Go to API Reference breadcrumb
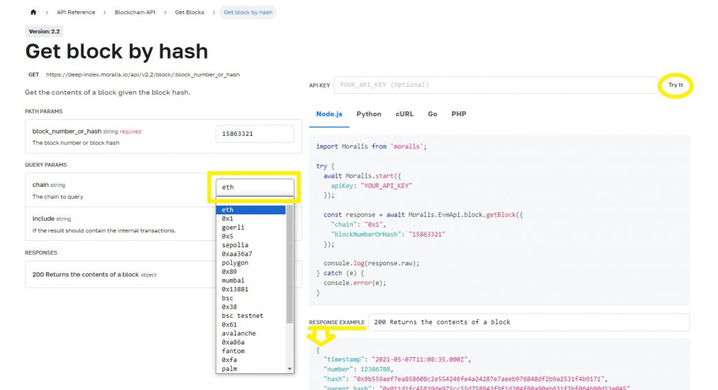718x390 pixels. tap(76, 13)
